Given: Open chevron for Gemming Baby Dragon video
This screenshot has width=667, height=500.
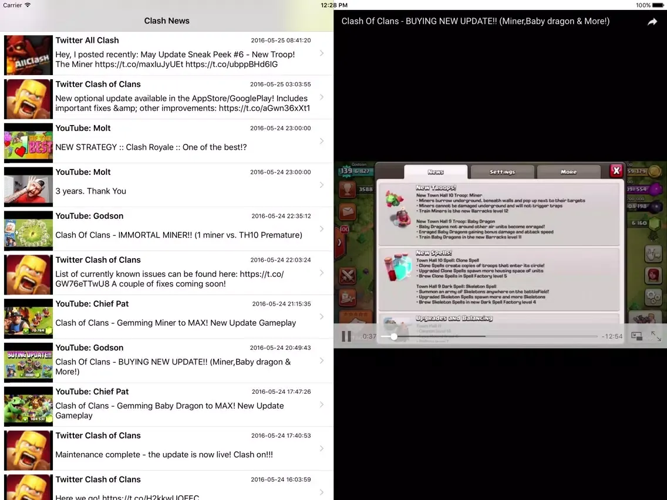Looking at the screenshot, I should pos(322,404).
